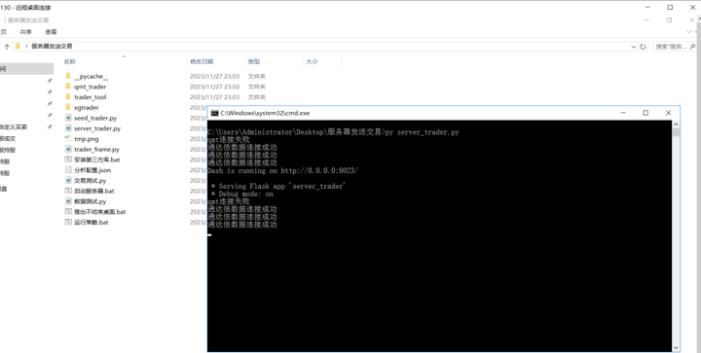
Task: Click the 文件夹 type cell for trader_tool
Action: 257,97
